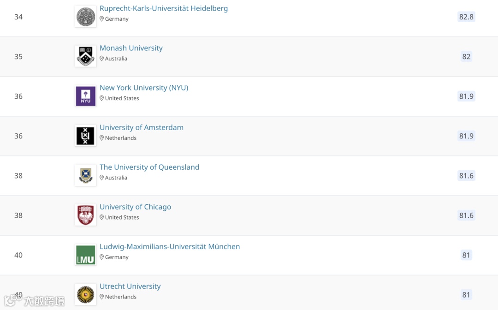Click the 82.8 score badge for Heidelberg

click(466, 17)
